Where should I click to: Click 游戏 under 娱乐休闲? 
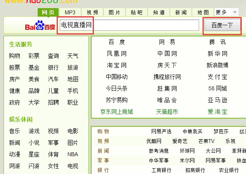(x=34, y=131)
